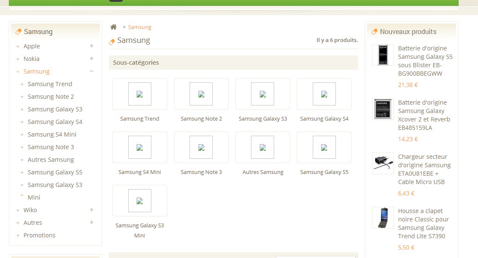Open Samsung S4 Mini in sidebar tree
Image resolution: width=478 pixels, height=258 pixels.
tap(52, 134)
